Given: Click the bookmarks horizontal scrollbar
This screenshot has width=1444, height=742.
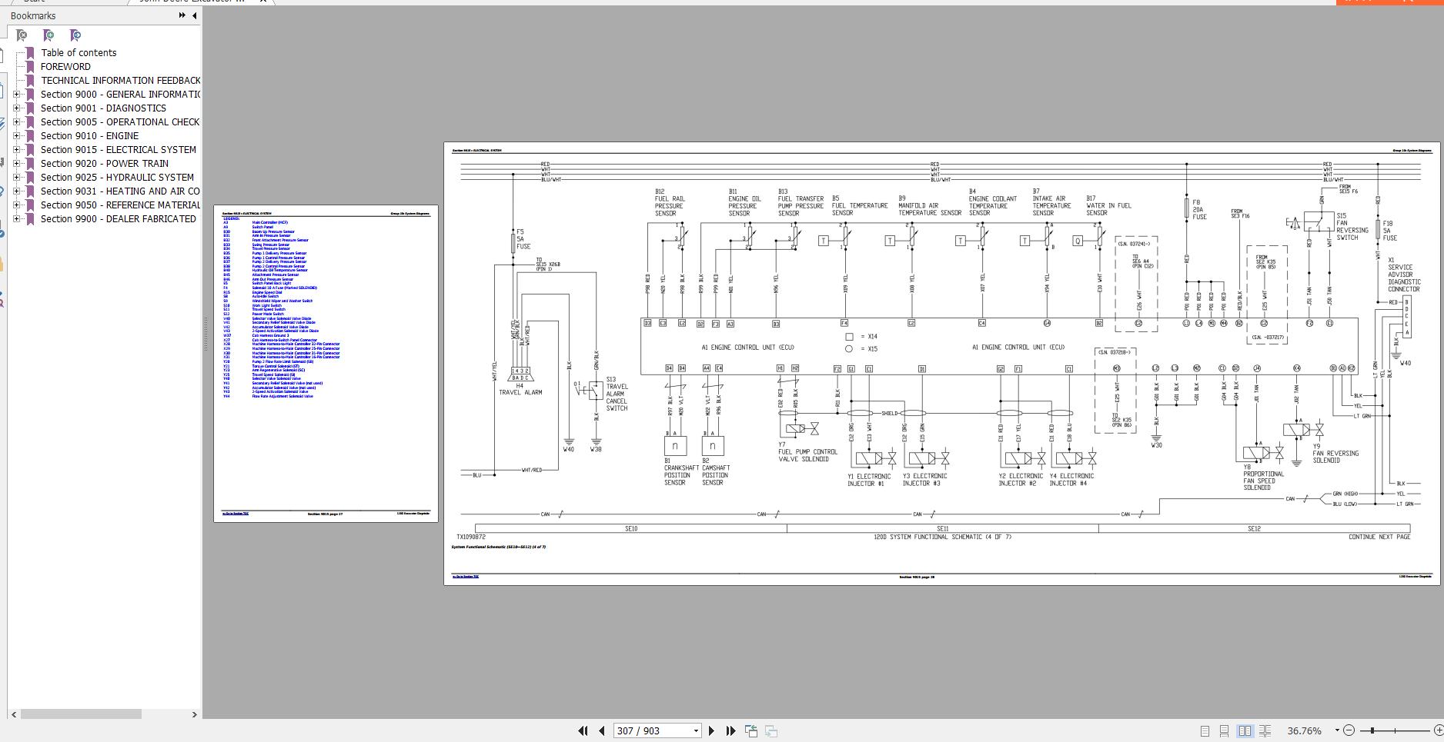Looking at the screenshot, I should (81, 714).
